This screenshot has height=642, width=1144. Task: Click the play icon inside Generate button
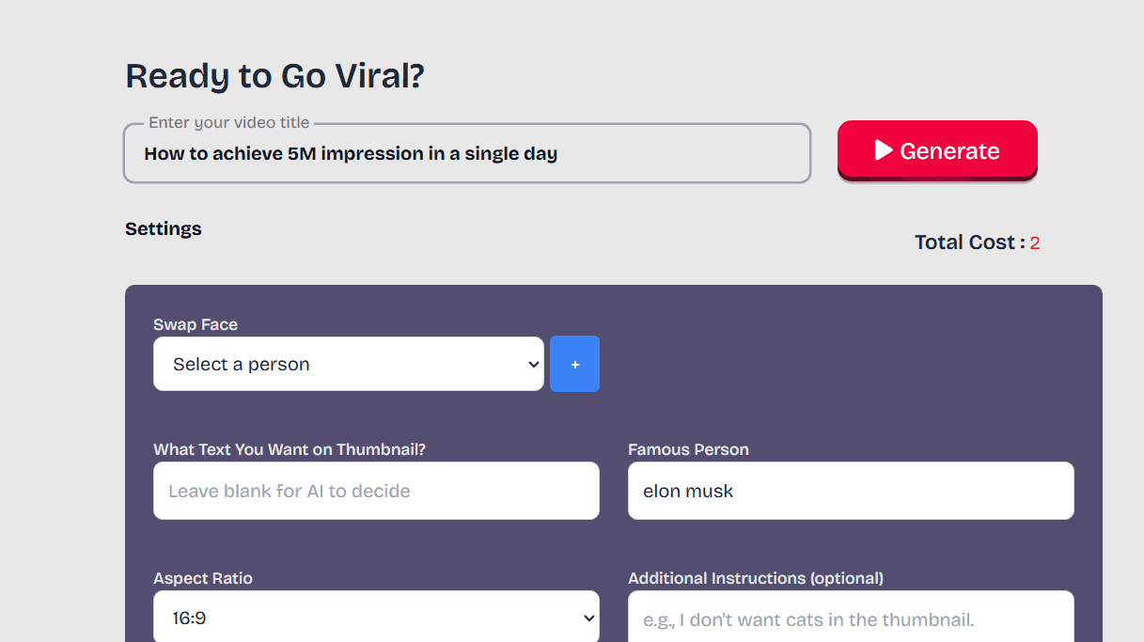(x=883, y=150)
